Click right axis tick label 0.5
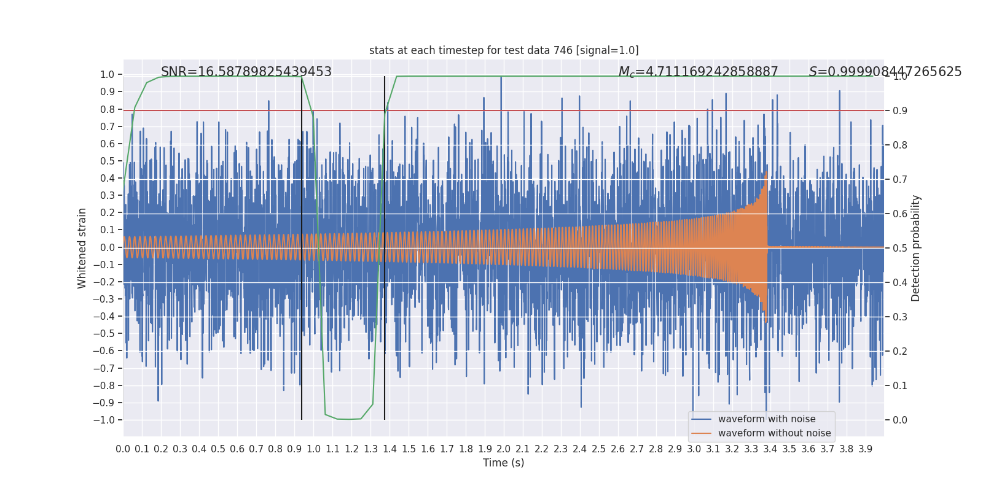The image size is (983, 491). [900, 249]
